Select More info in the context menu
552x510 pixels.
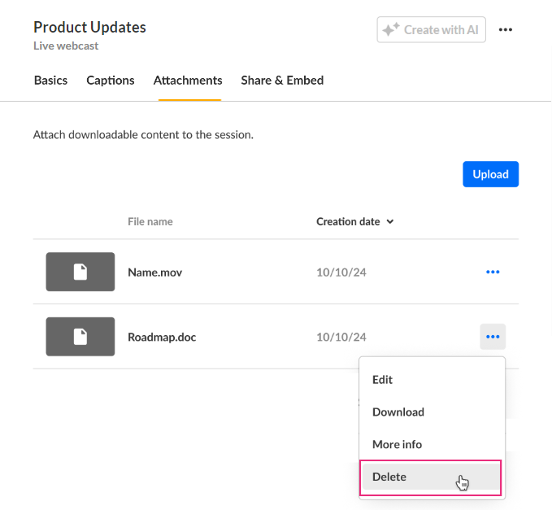click(398, 445)
